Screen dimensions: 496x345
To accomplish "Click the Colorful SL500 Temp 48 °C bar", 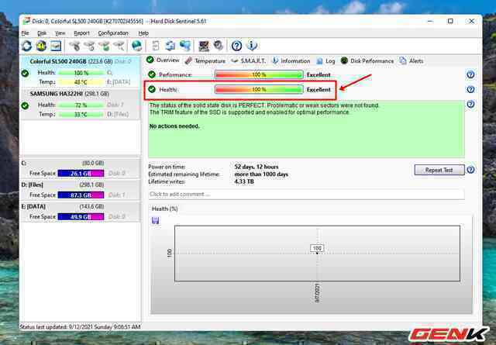I will [x=81, y=82].
